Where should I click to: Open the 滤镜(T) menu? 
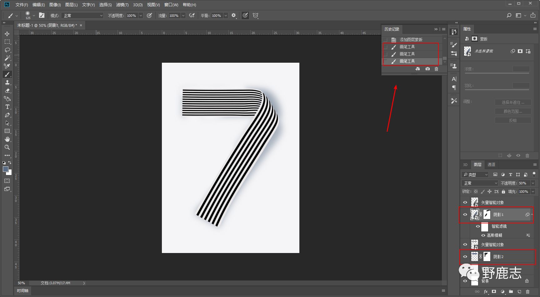122,5
